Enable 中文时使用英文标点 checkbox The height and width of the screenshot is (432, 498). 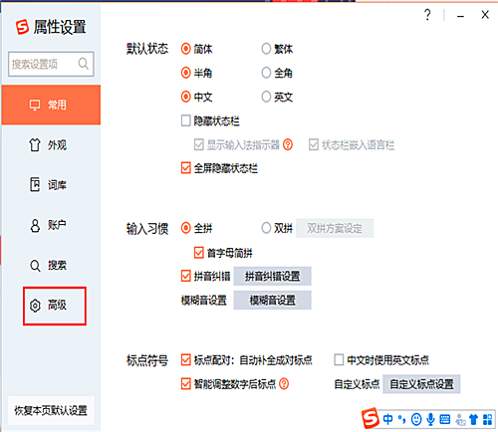coord(339,360)
